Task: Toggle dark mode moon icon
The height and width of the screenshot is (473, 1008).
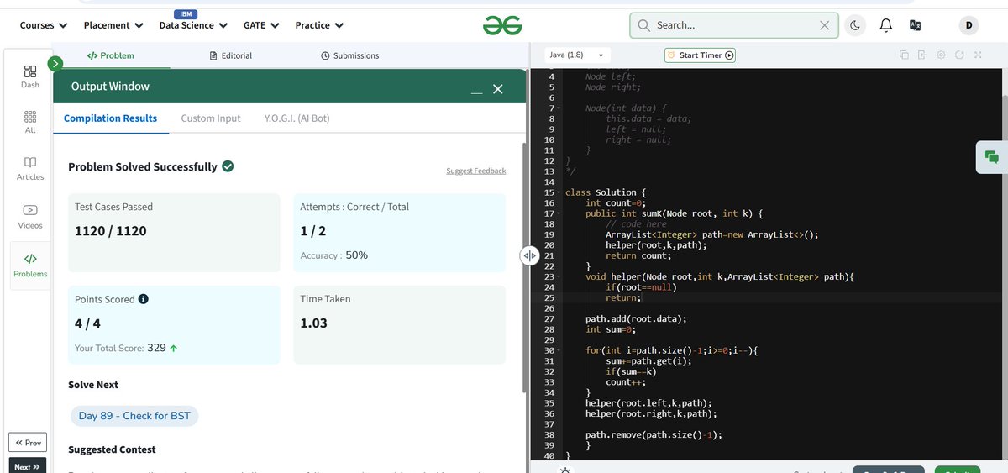Action: pos(854,25)
